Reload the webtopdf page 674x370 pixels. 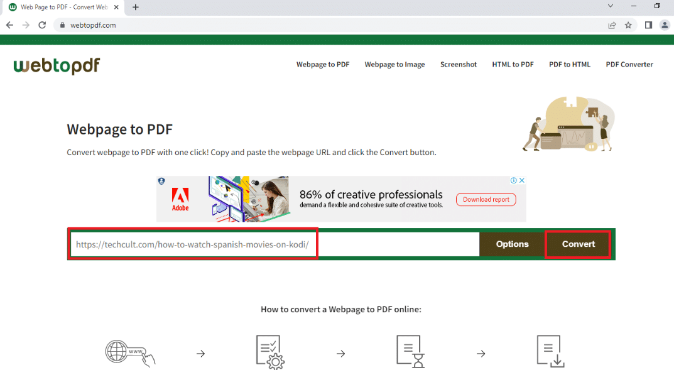click(x=41, y=25)
